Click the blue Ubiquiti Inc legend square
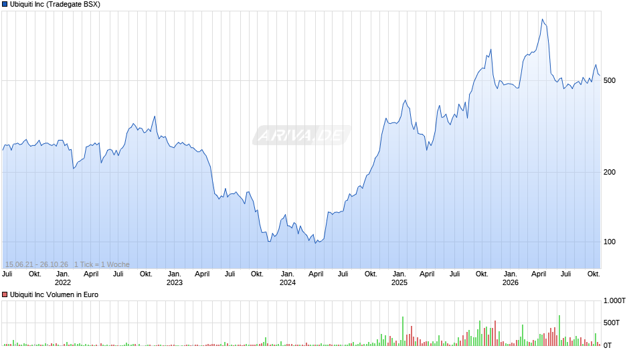Screen dimensions: 629x352 coord(5,5)
